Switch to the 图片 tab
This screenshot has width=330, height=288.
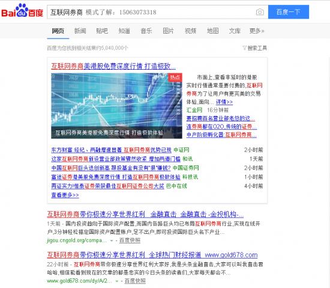(x=169, y=31)
